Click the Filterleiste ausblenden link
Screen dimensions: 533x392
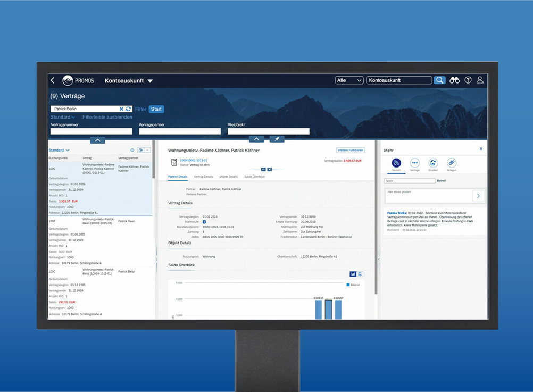click(107, 117)
